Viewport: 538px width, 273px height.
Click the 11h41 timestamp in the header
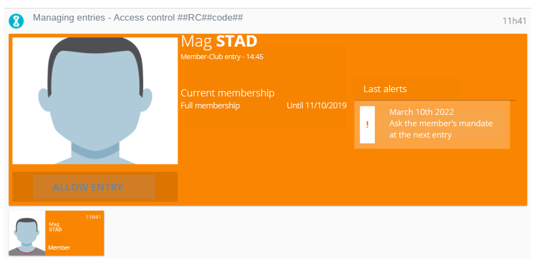(514, 21)
